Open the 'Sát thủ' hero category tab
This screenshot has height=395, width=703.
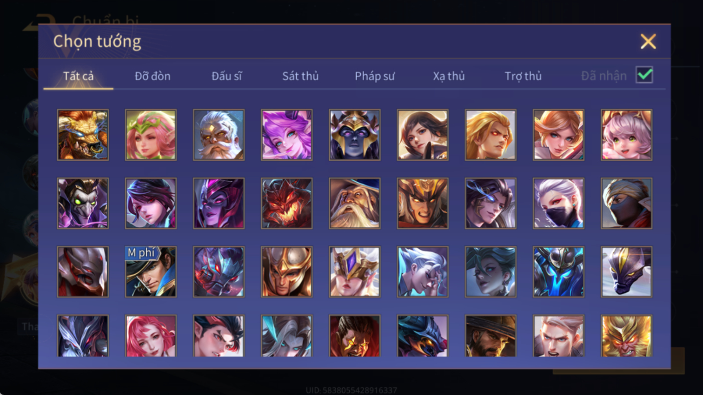click(x=300, y=76)
